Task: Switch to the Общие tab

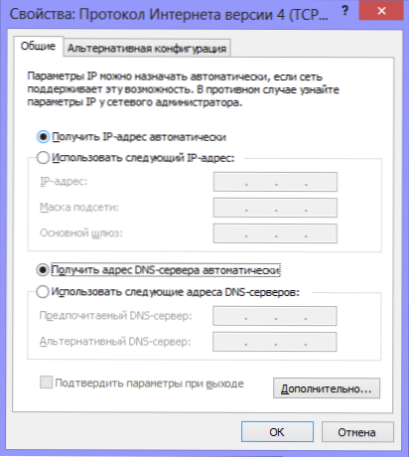Action: coord(38,46)
